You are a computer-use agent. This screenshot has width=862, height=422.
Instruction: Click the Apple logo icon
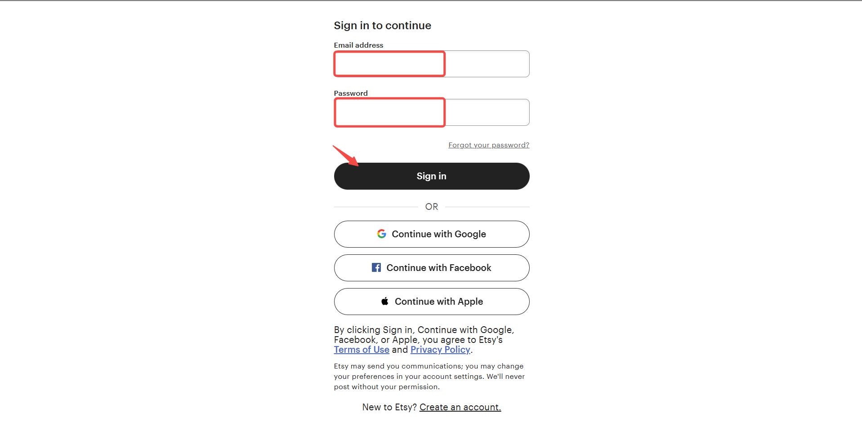[x=385, y=301]
